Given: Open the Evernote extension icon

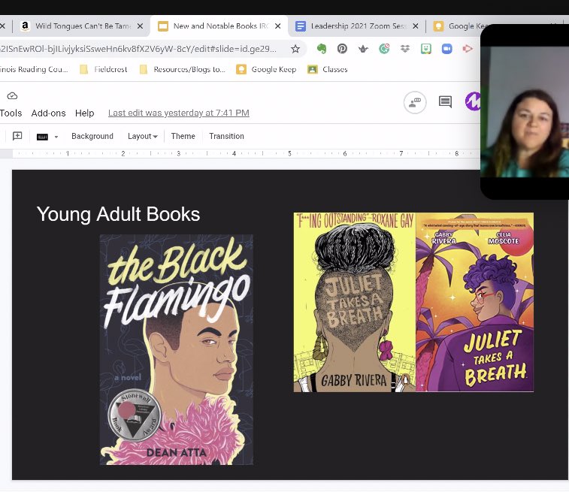Looking at the screenshot, I should (322, 49).
